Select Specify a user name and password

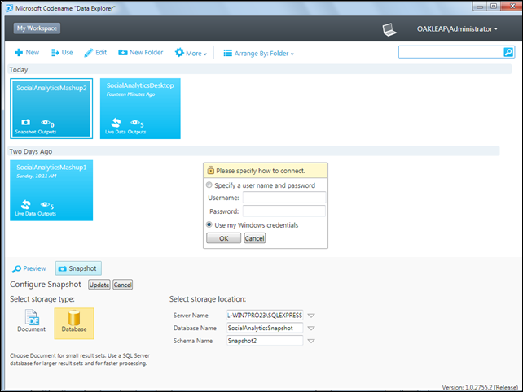click(209, 185)
